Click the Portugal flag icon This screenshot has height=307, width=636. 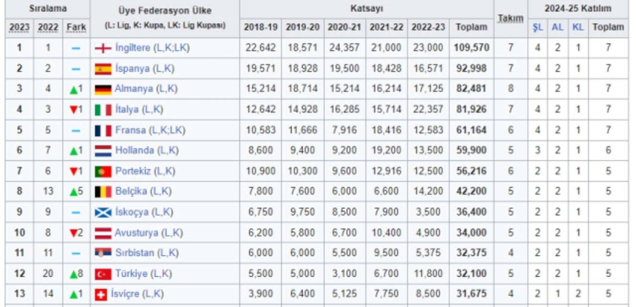click(x=103, y=171)
